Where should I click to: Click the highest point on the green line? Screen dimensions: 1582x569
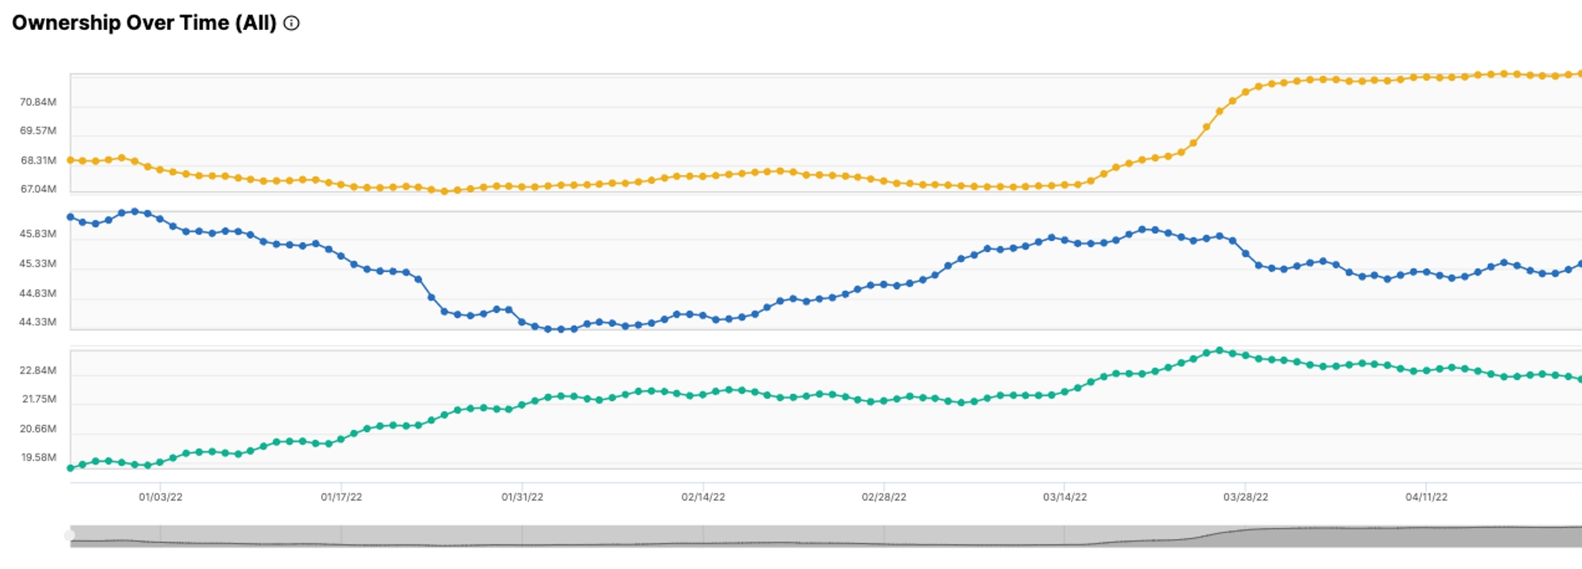pyautogui.click(x=1219, y=350)
